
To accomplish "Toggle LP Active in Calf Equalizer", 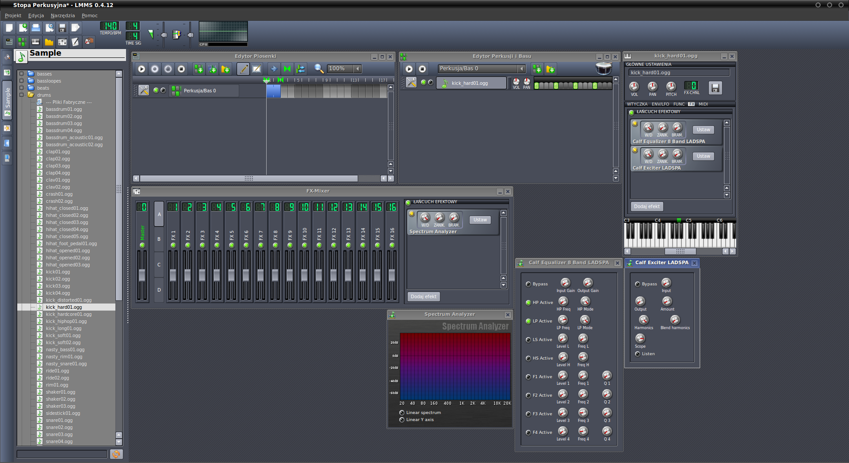I will (x=528, y=321).
